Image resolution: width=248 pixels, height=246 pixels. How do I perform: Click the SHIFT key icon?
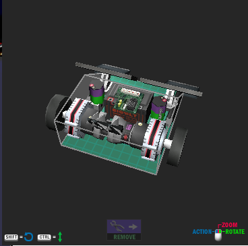tap(11, 237)
